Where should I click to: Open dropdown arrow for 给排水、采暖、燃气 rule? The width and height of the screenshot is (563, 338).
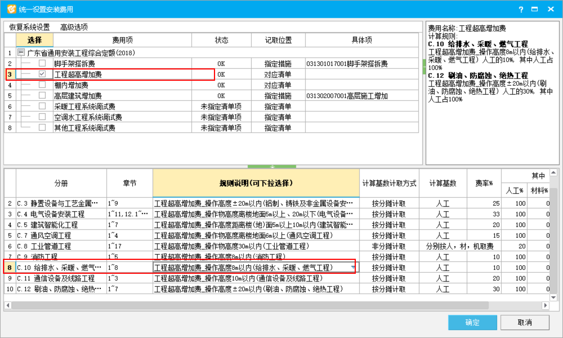click(x=353, y=267)
